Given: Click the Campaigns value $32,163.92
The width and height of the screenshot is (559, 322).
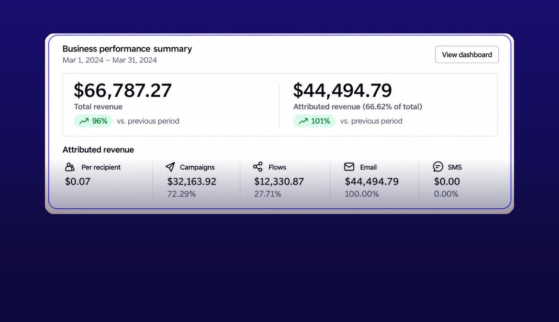Looking at the screenshot, I should (192, 182).
